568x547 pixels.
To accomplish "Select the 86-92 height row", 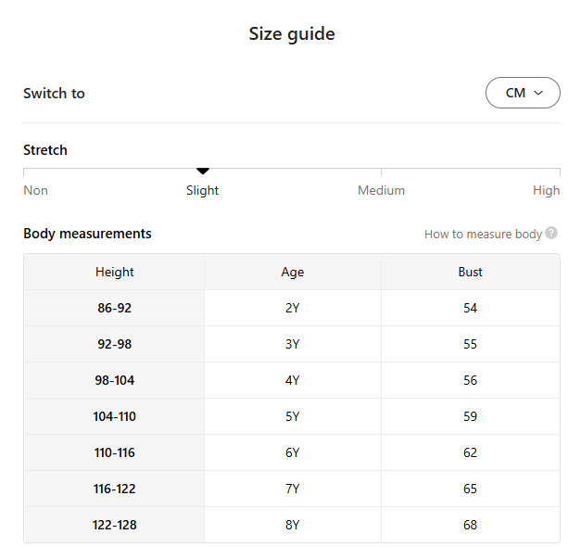I will click(x=114, y=308).
